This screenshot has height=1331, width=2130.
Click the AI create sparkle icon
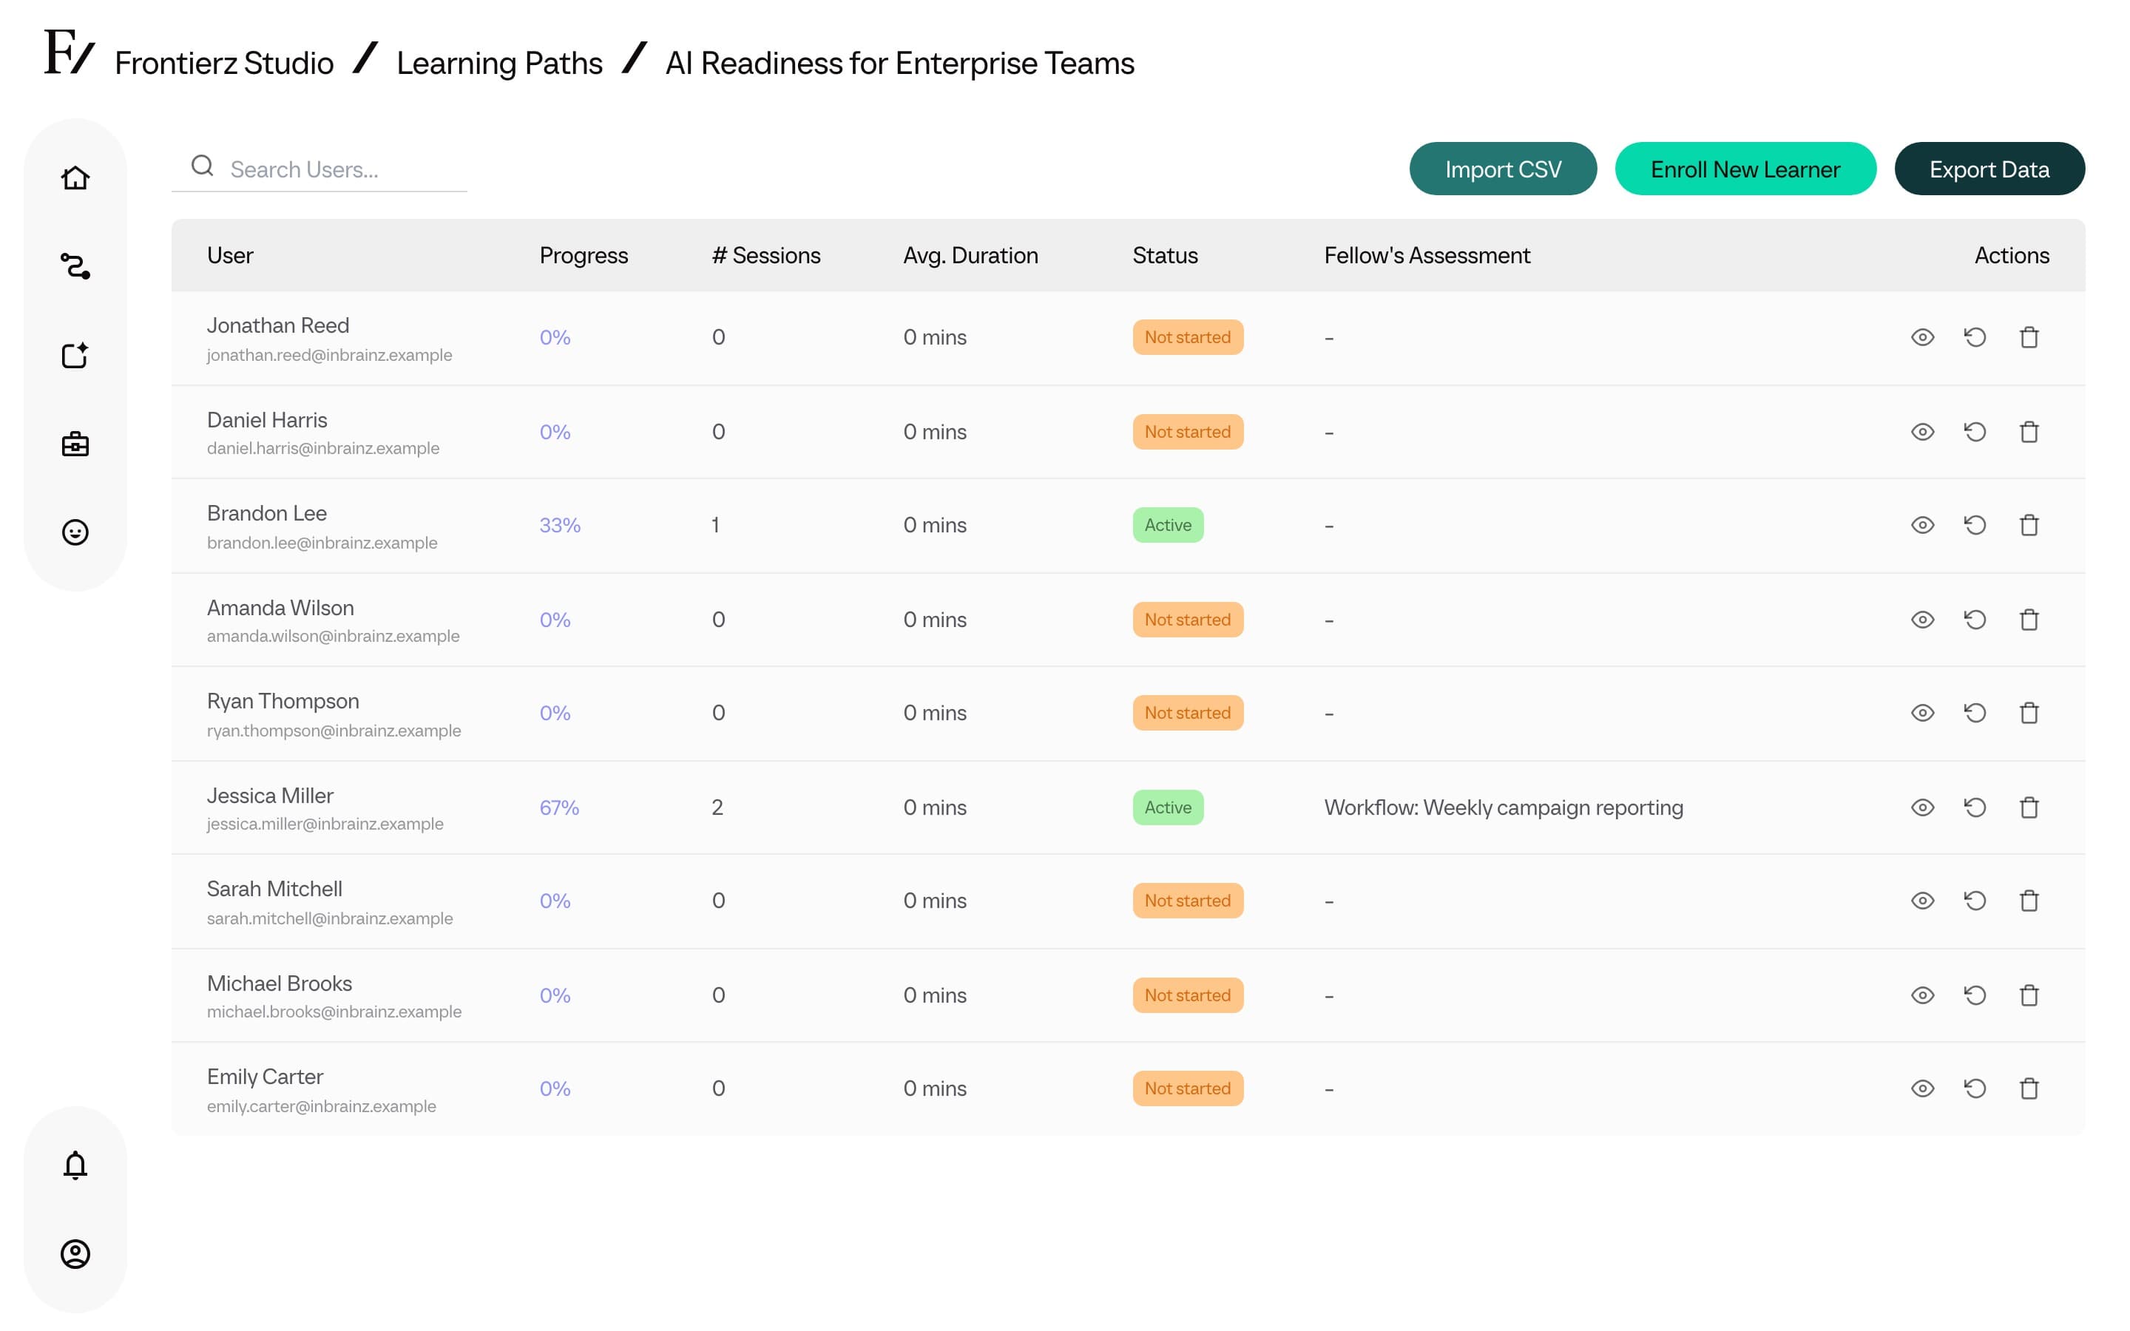coord(75,355)
